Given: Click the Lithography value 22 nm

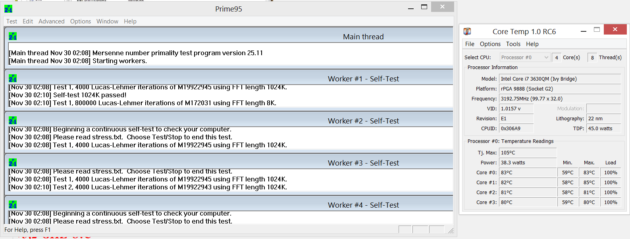Looking at the screenshot, I should click(x=603, y=119).
